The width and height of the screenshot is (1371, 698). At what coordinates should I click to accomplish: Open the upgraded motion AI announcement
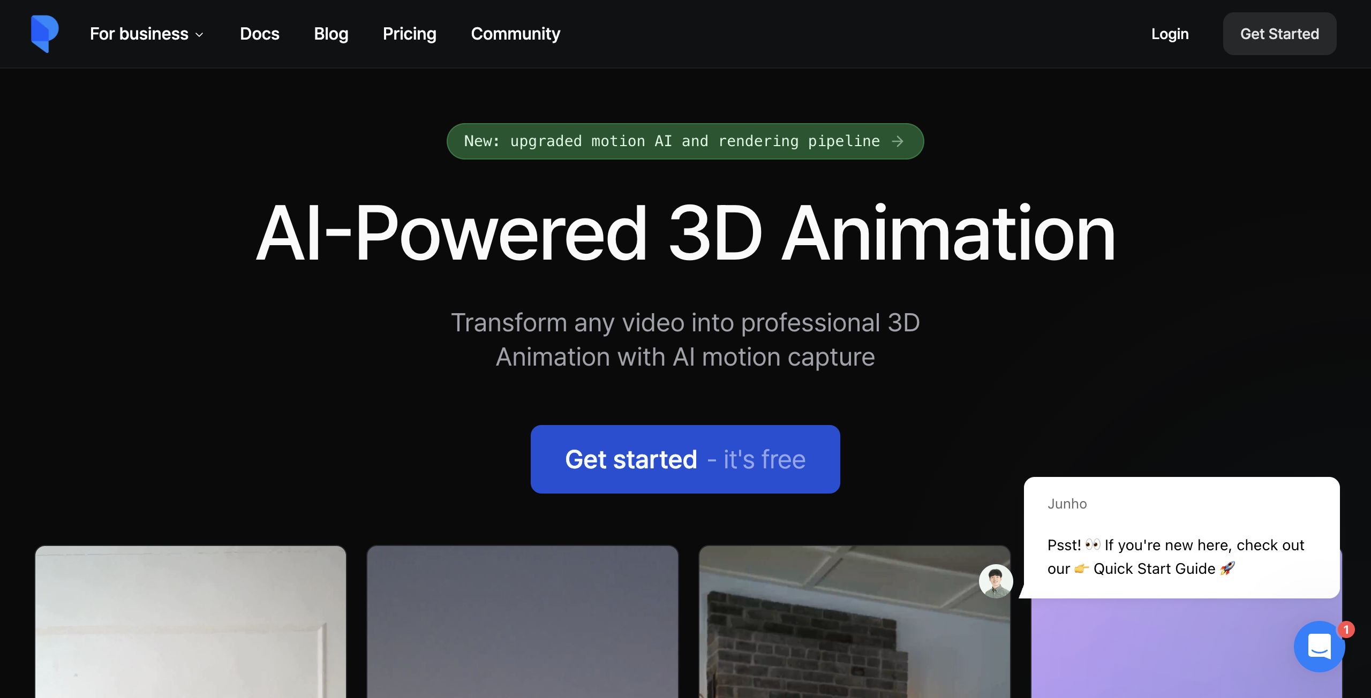[672, 141]
